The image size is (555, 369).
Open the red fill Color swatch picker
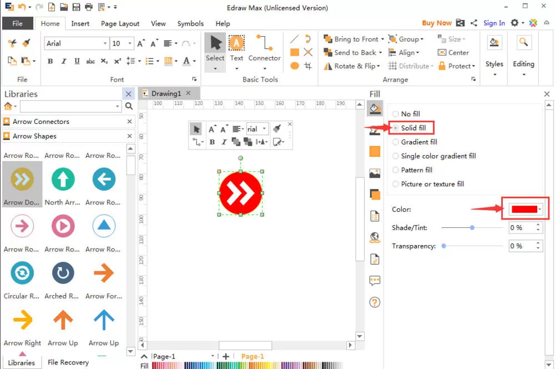[x=526, y=209]
